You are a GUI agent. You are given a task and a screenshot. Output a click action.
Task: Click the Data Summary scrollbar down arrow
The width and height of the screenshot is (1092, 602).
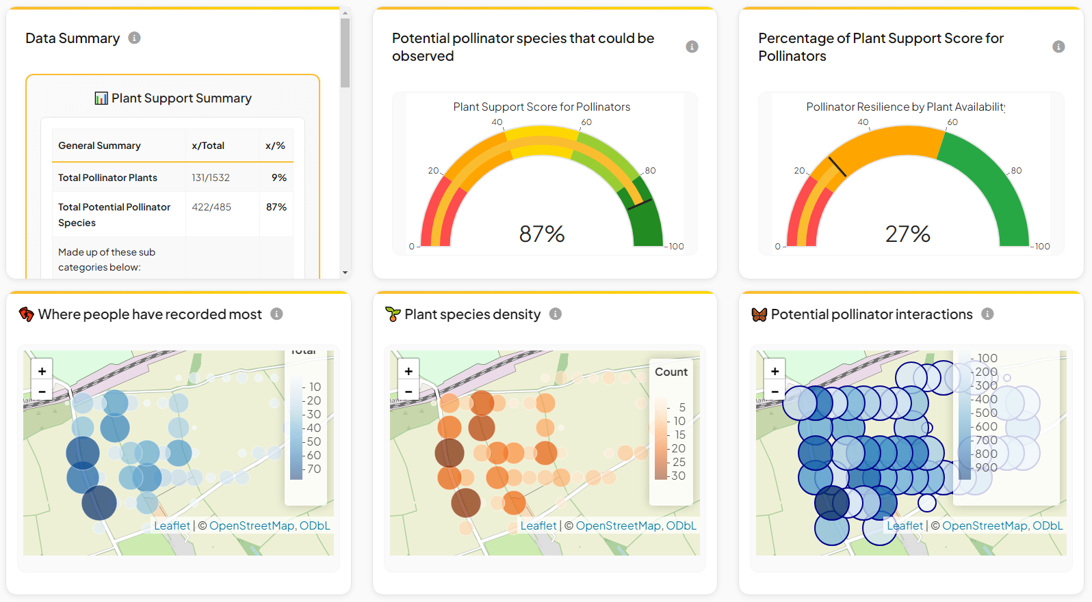pyautogui.click(x=346, y=273)
